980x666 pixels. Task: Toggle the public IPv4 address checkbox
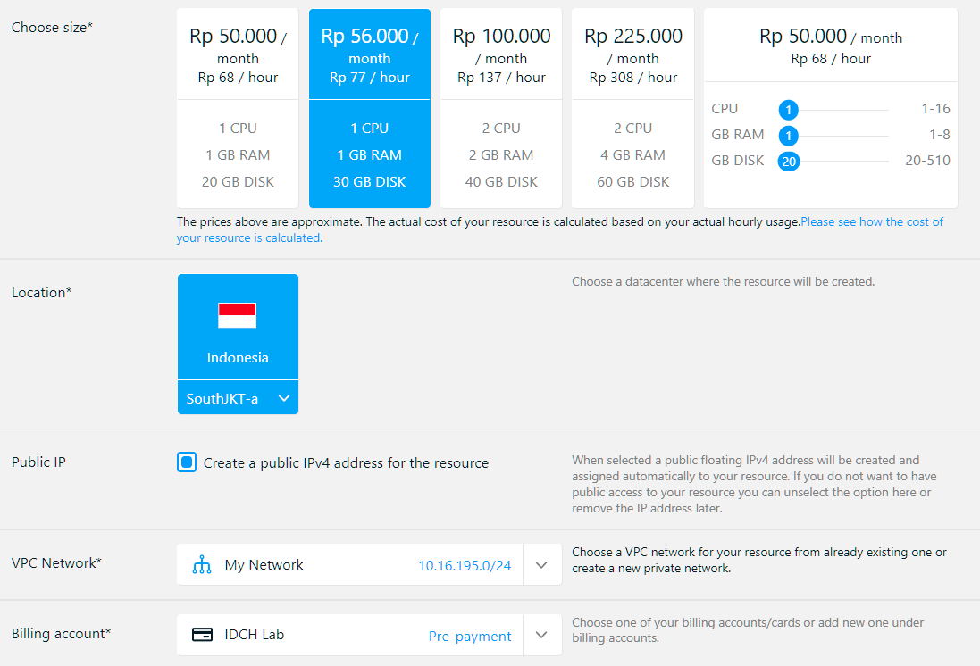point(187,462)
